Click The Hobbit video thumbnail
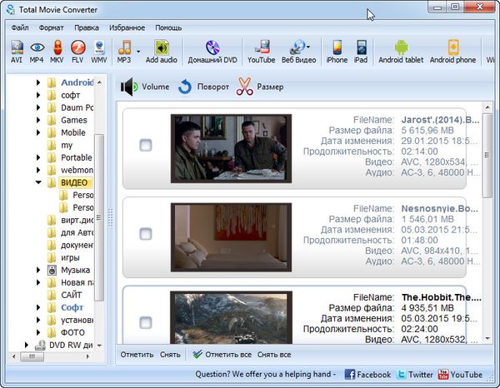The height and width of the screenshot is (388, 500). point(231,316)
